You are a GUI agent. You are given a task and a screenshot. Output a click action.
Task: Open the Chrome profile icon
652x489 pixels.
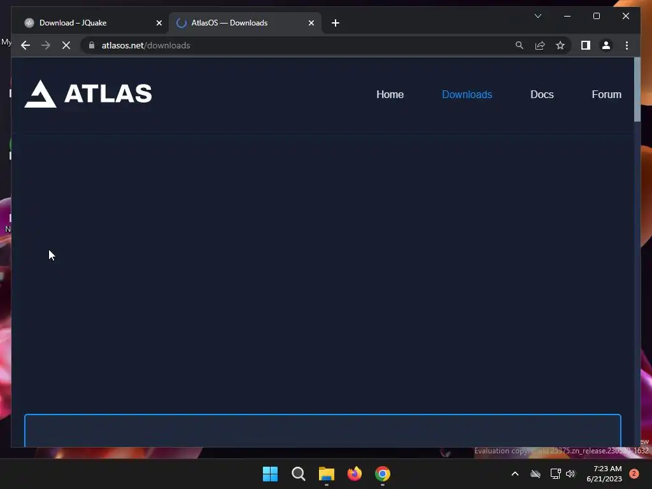tap(606, 45)
